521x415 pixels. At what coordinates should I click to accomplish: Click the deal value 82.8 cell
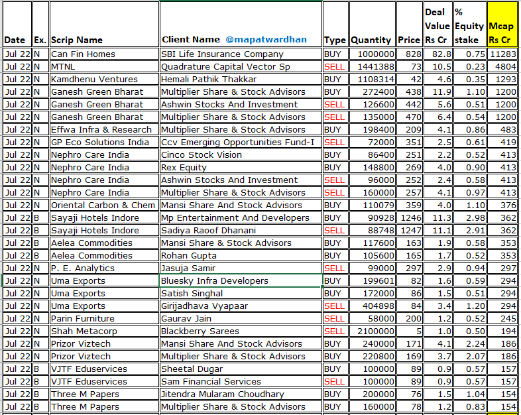[438, 54]
